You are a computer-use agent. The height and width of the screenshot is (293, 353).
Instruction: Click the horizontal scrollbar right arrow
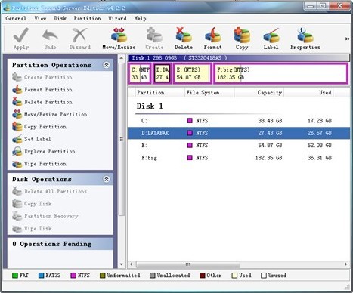(346, 264)
